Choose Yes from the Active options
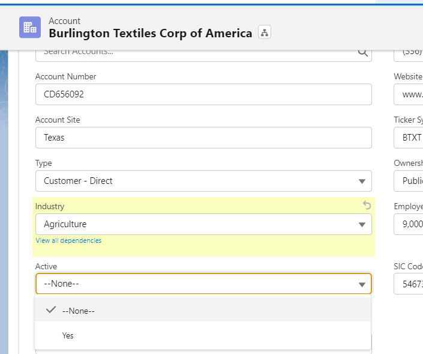423x354 pixels. (68, 335)
